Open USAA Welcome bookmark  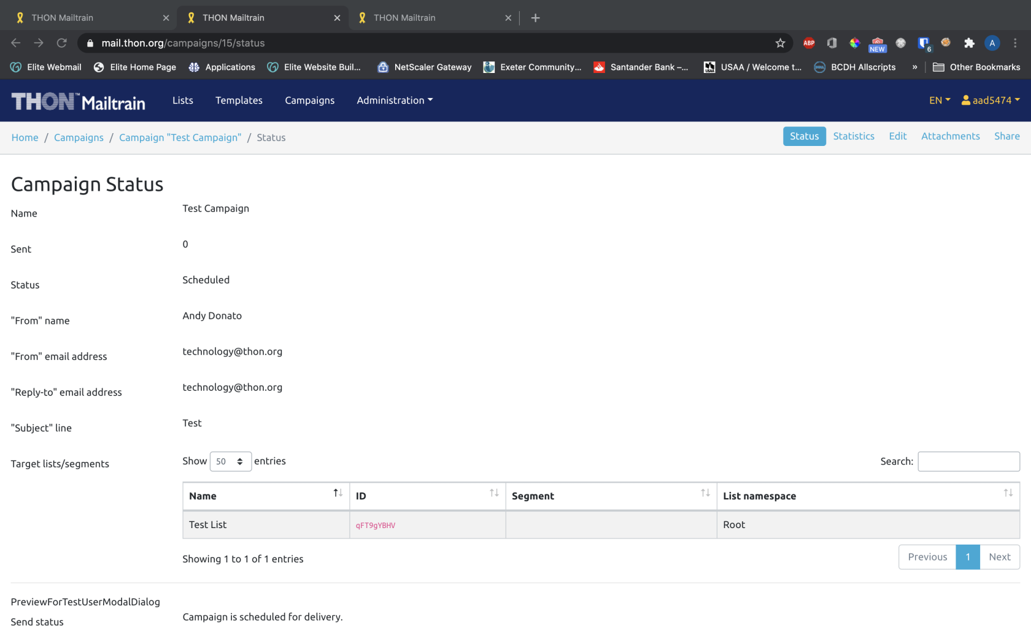coord(752,67)
